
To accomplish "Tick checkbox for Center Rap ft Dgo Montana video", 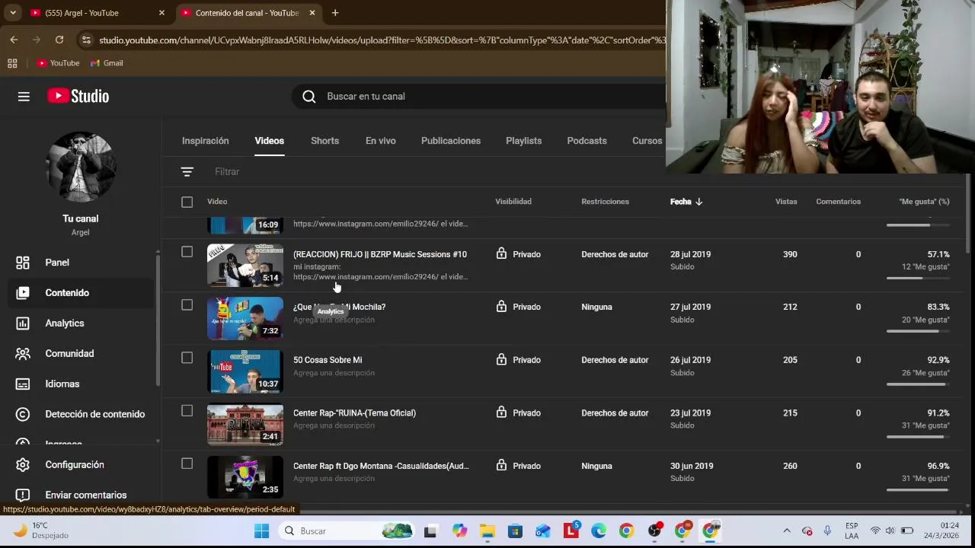I will click(x=187, y=464).
